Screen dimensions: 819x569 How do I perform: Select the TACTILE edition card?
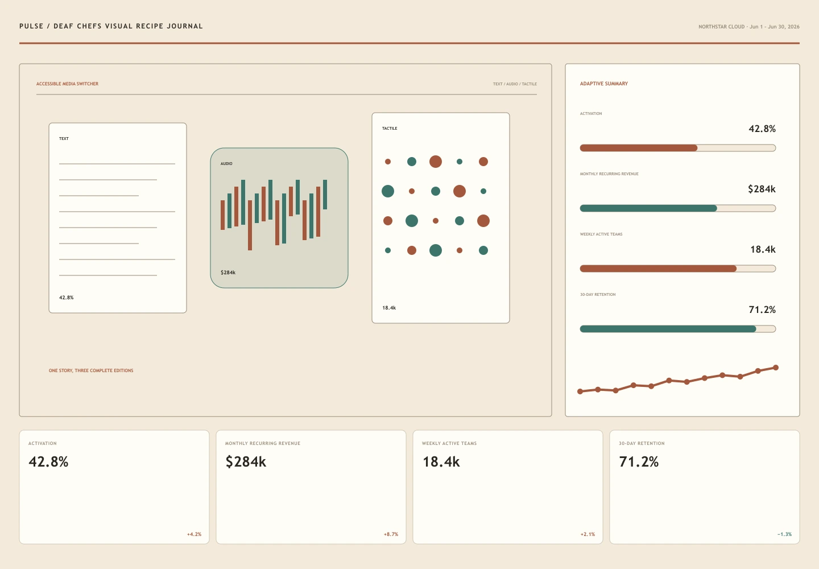(x=441, y=218)
